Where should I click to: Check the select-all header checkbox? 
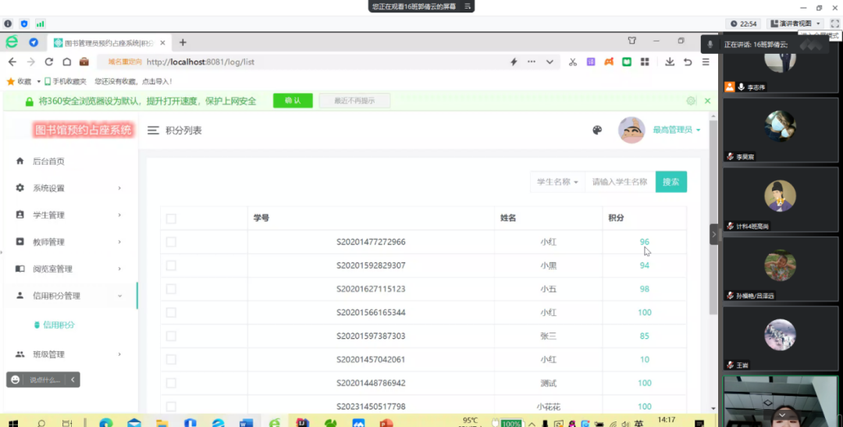[x=171, y=219]
